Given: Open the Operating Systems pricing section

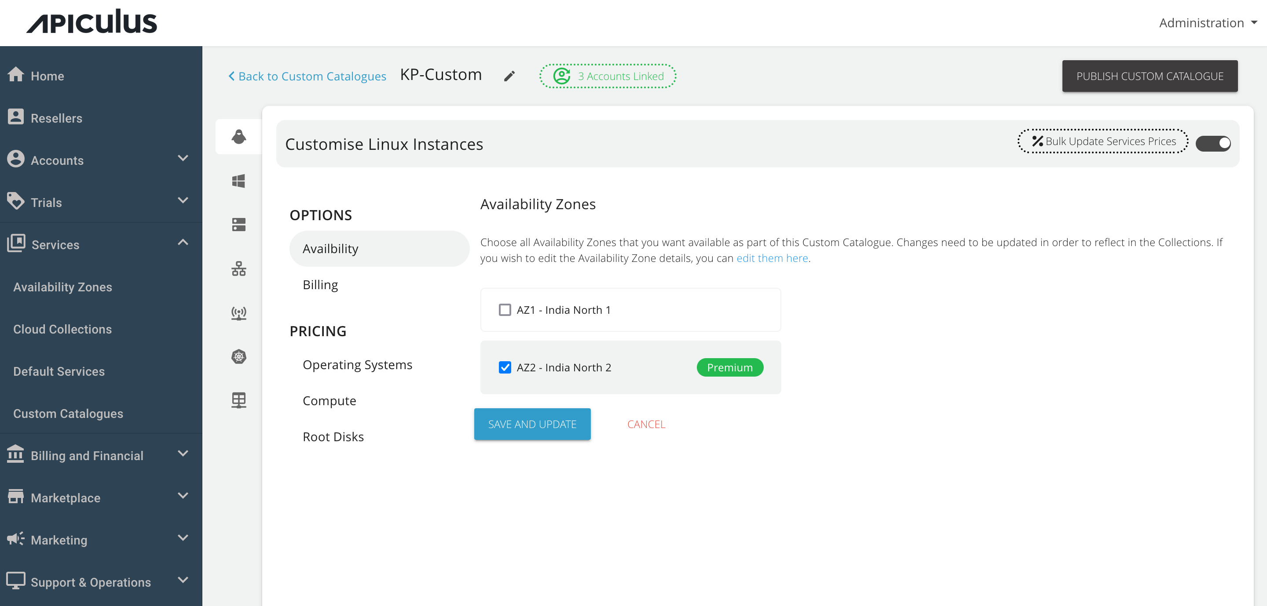Looking at the screenshot, I should (358, 364).
